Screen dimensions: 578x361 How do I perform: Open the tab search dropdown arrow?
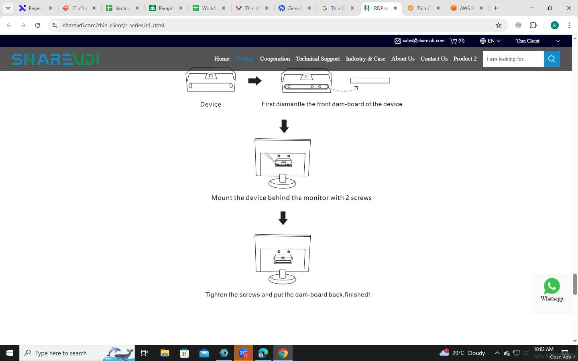tap(8, 8)
